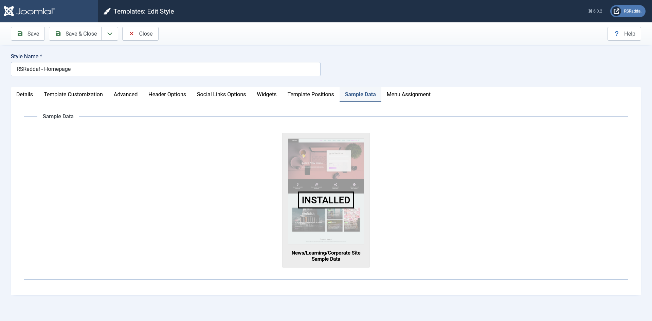The image size is (652, 321).
Task: View the Template Positions tab
Action: click(310, 94)
